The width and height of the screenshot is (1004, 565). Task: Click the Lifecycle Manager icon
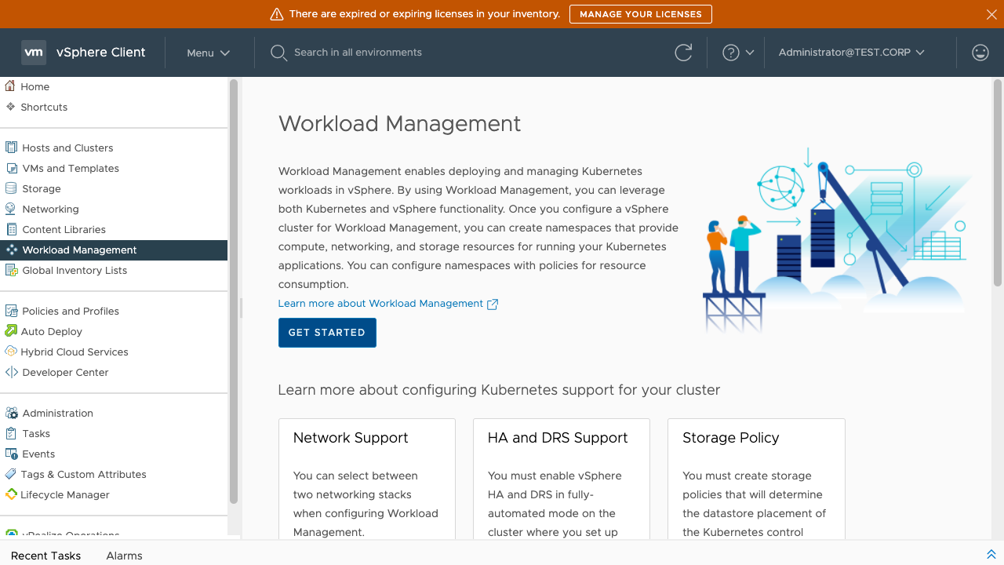click(11, 494)
